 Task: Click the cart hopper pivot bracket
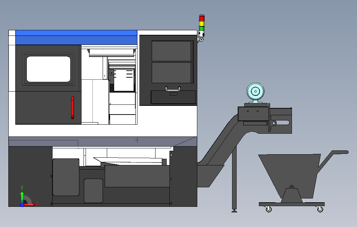(x=292, y=194)
